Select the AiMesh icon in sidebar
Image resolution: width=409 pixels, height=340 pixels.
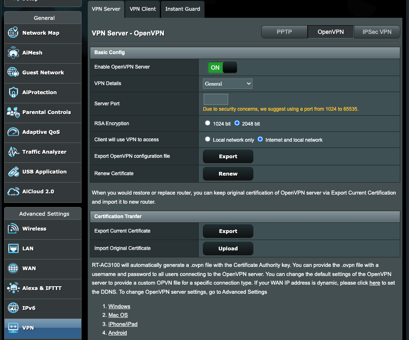(13, 53)
